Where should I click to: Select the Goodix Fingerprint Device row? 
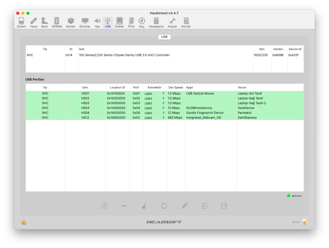pos(205,113)
